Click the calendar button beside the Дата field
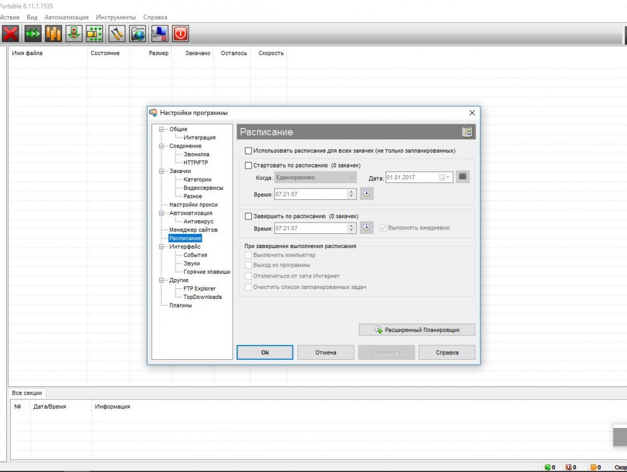The height and width of the screenshot is (472, 627). coord(462,177)
